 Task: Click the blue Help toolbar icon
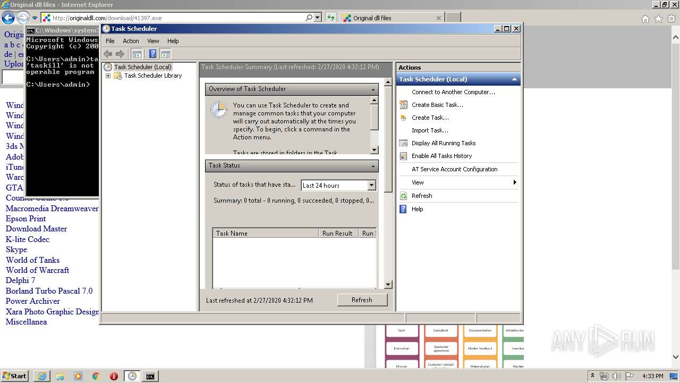pos(153,54)
